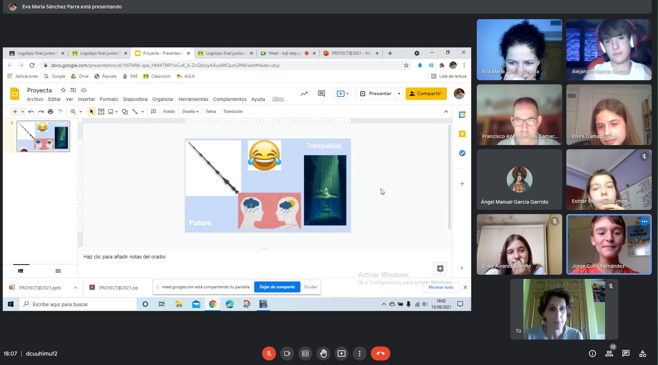Switch to filmstrip view
Image resolution: width=658 pixels, height=365 pixels.
(x=21, y=271)
